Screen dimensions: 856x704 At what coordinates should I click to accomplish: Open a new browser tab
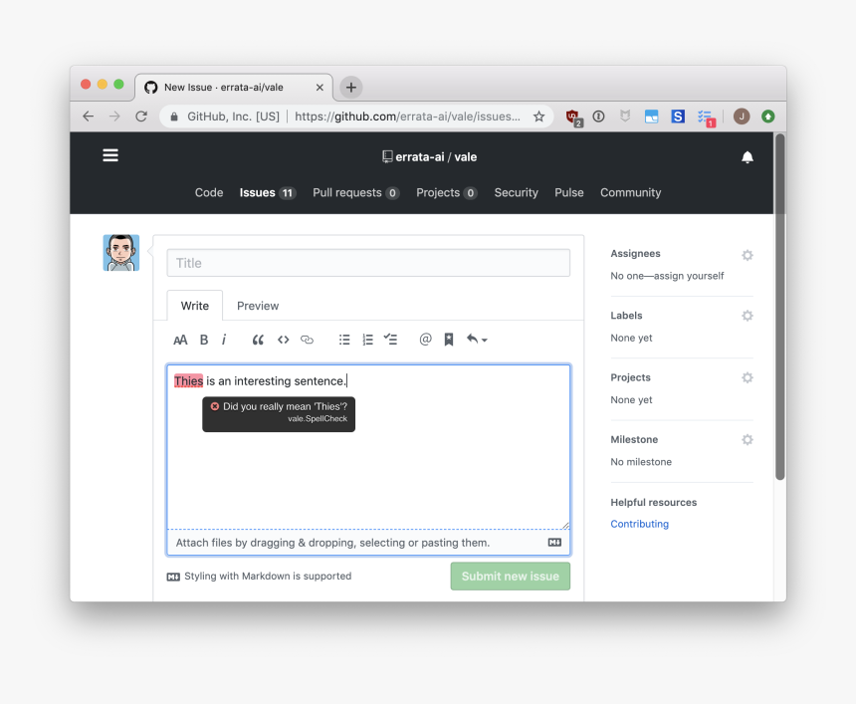351,88
